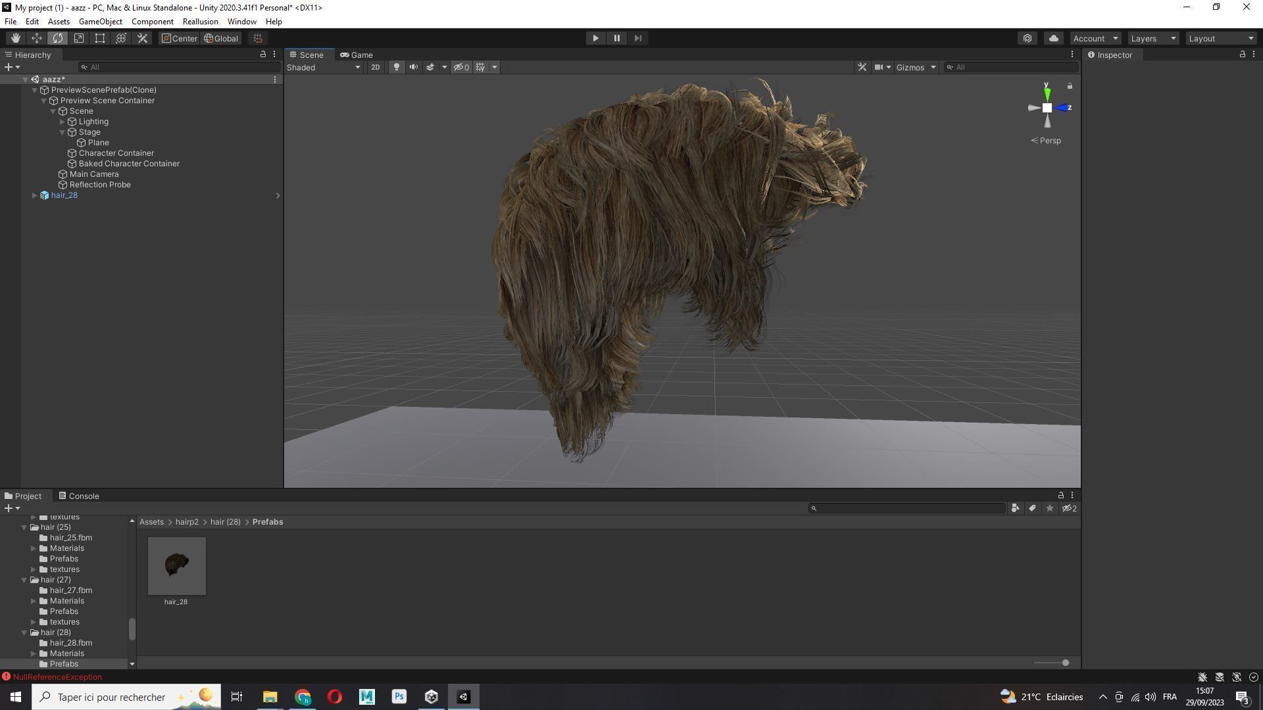The width and height of the screenshot is (1263, 710).
Task: Switch to the Game tab
Action: [356, 55]
